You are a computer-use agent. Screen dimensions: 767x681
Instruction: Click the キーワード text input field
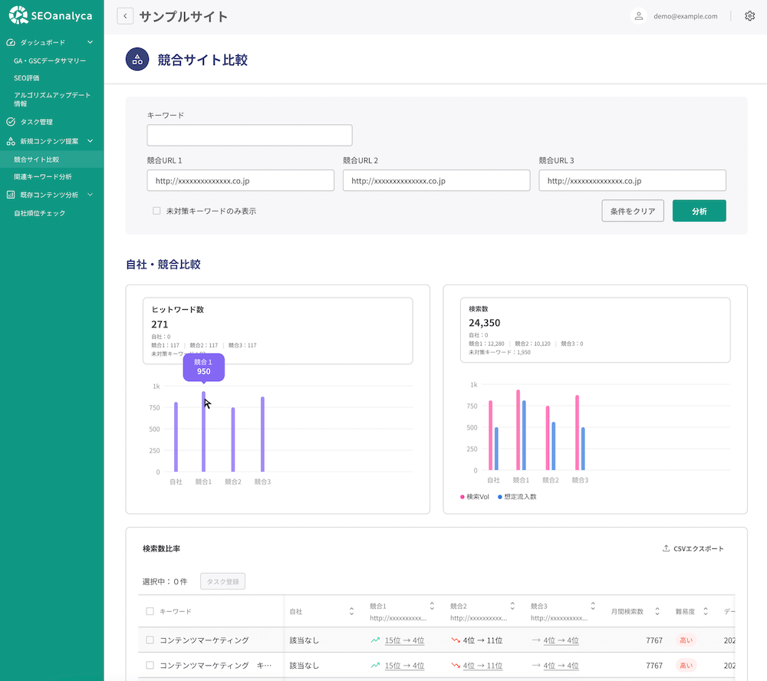(249, 136)
